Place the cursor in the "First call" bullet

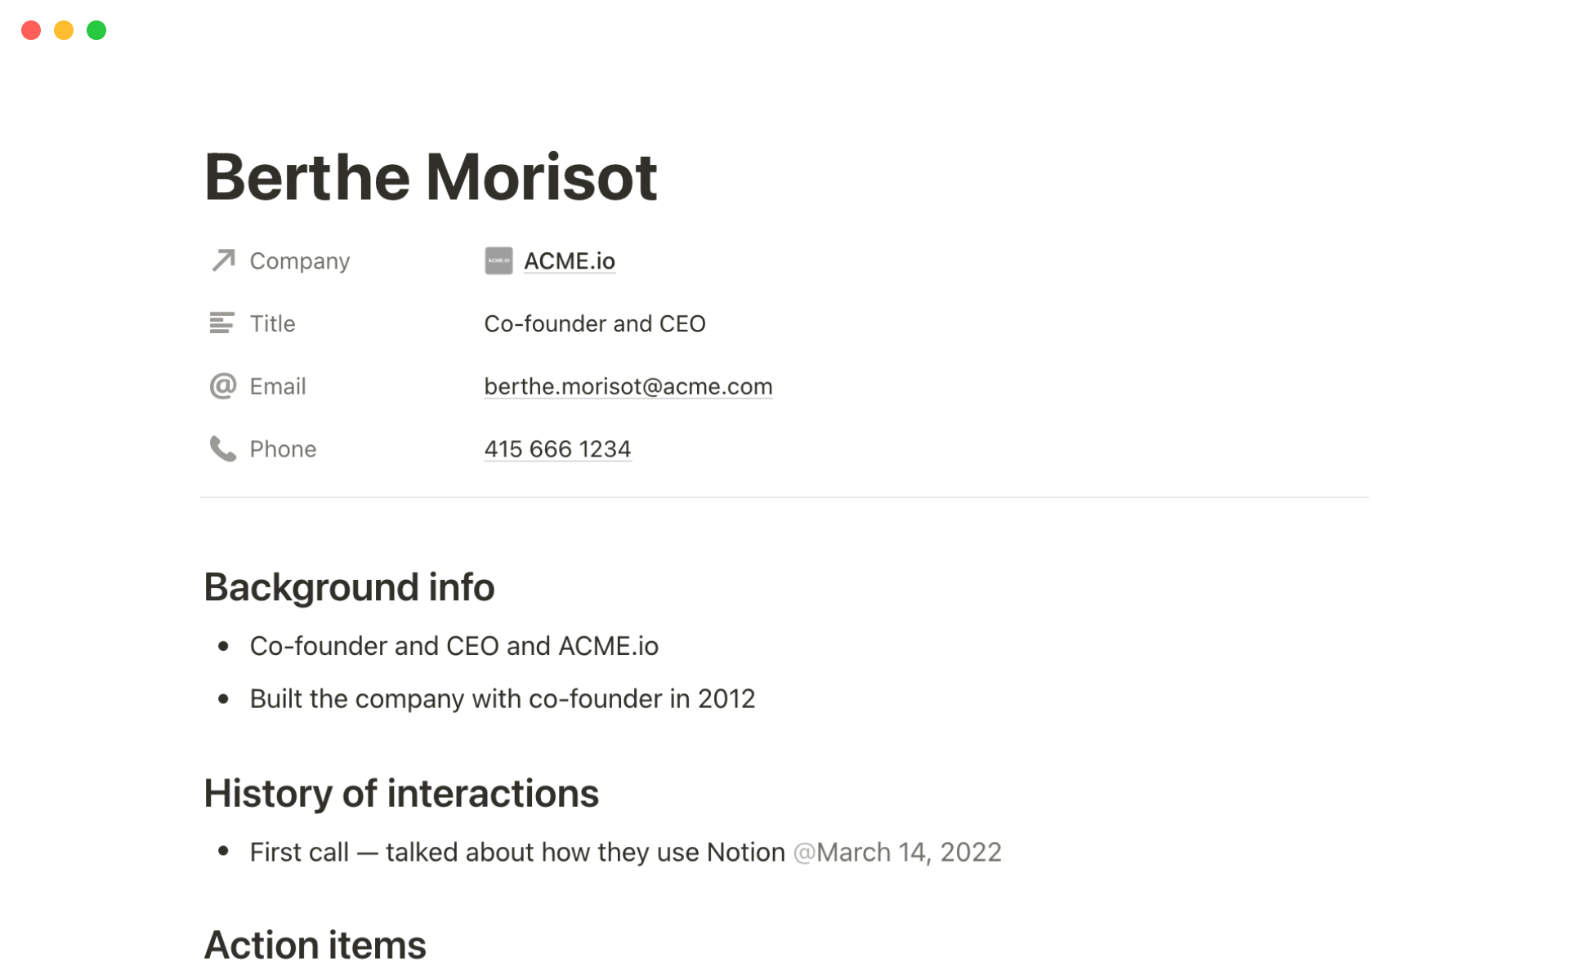point(516,852)
